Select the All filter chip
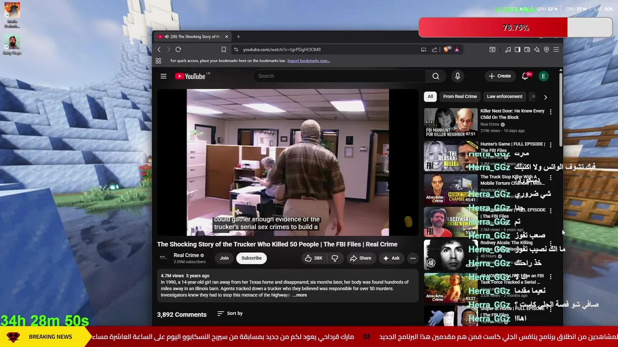618x347 pixels. click(430, 96)
